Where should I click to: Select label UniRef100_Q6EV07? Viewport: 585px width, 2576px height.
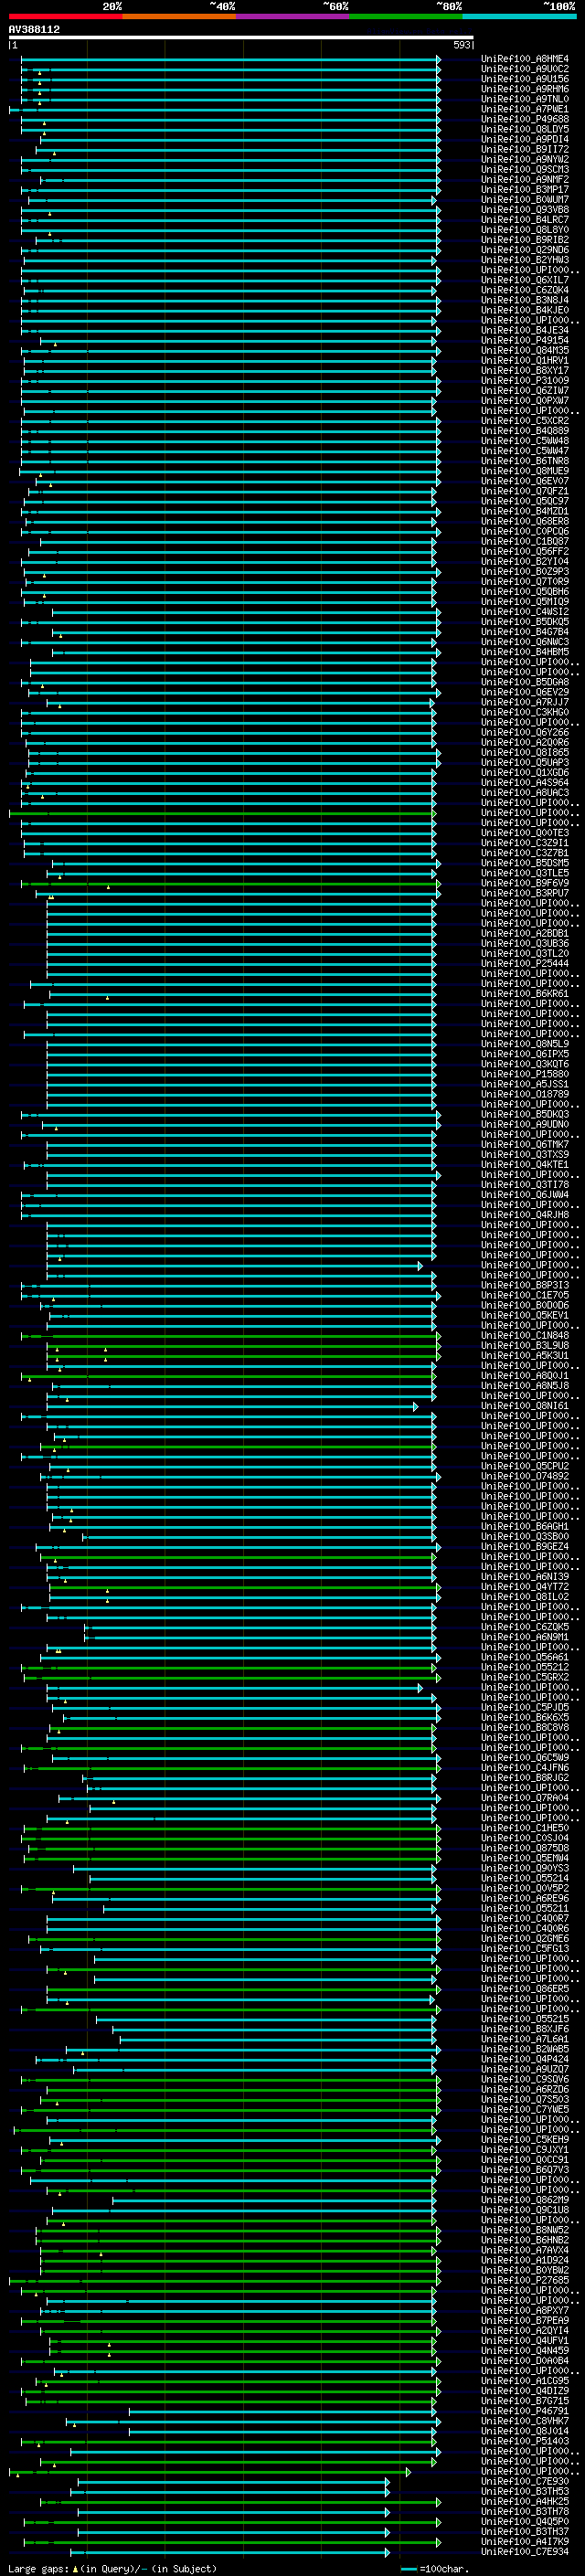click(x=525, y=481)
